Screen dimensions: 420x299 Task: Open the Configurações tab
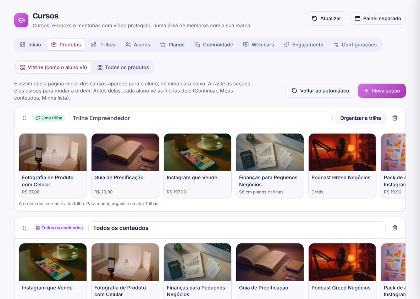click(355, 45)
